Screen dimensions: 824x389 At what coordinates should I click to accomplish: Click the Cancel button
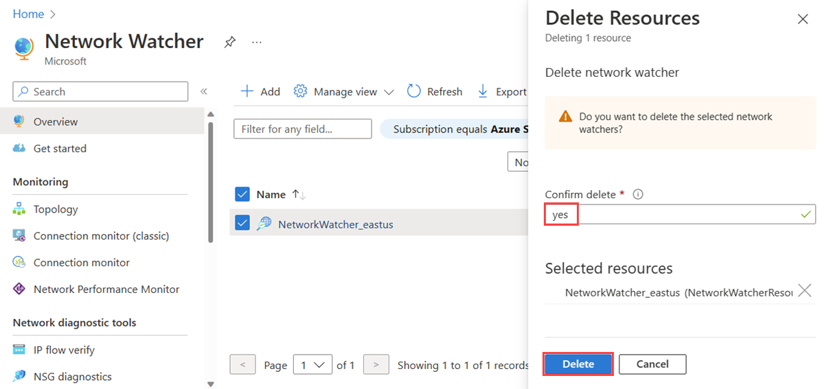click(x=652, y=364)
